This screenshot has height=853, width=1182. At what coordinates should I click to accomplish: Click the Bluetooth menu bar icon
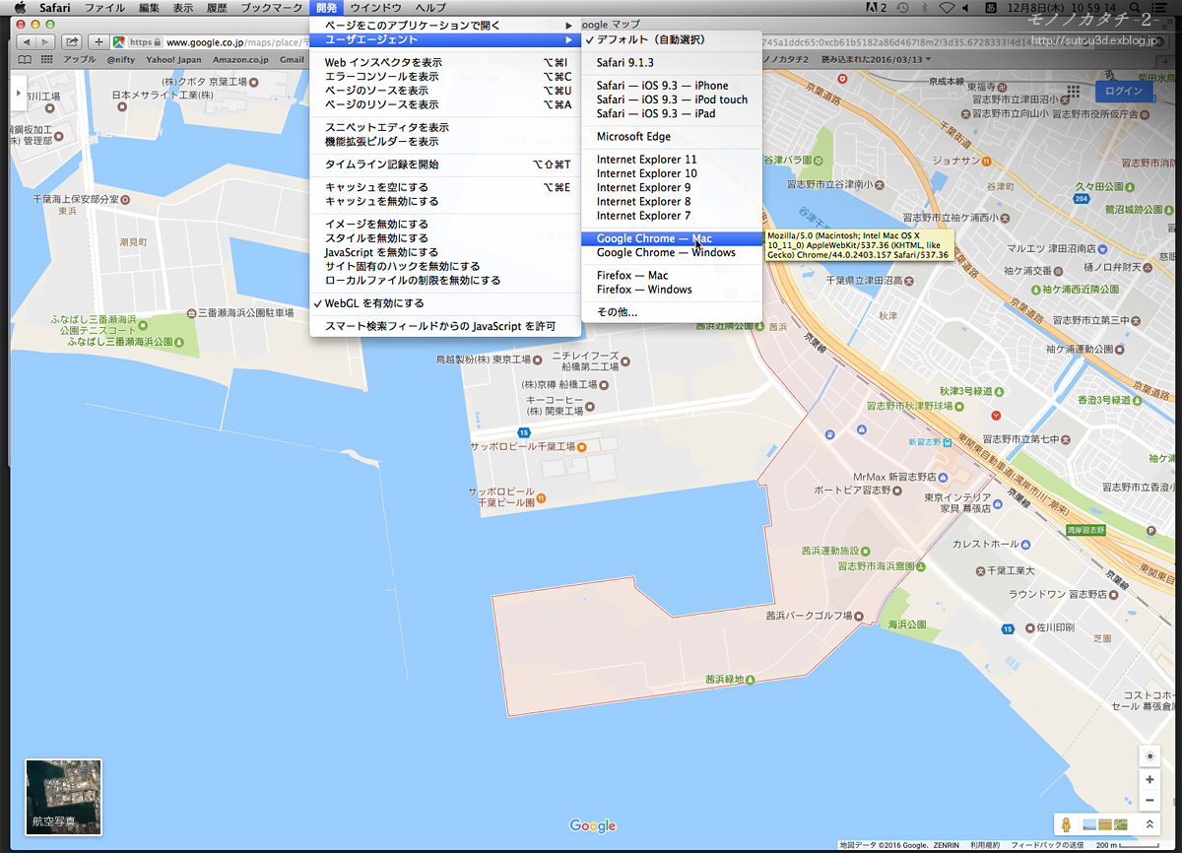926,8
